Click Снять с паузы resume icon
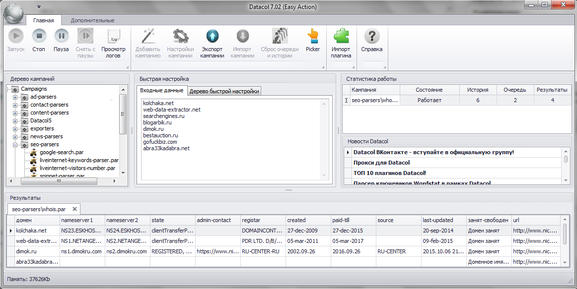 click(x=85, y=36)
